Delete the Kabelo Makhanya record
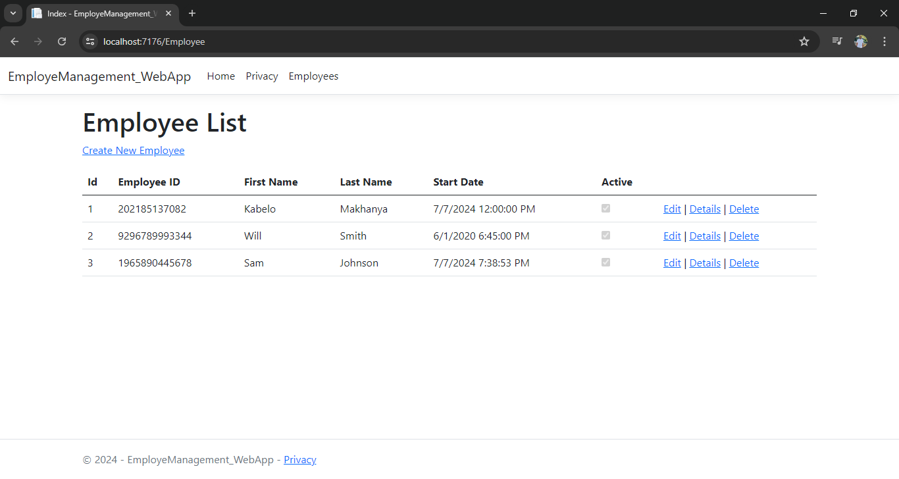Screen dimensions: 899x479 (744, 209)
